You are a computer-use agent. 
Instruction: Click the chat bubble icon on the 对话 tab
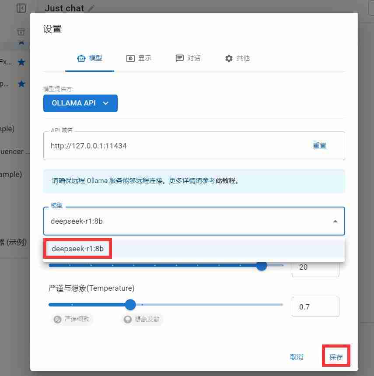click(x=179, y=58)
